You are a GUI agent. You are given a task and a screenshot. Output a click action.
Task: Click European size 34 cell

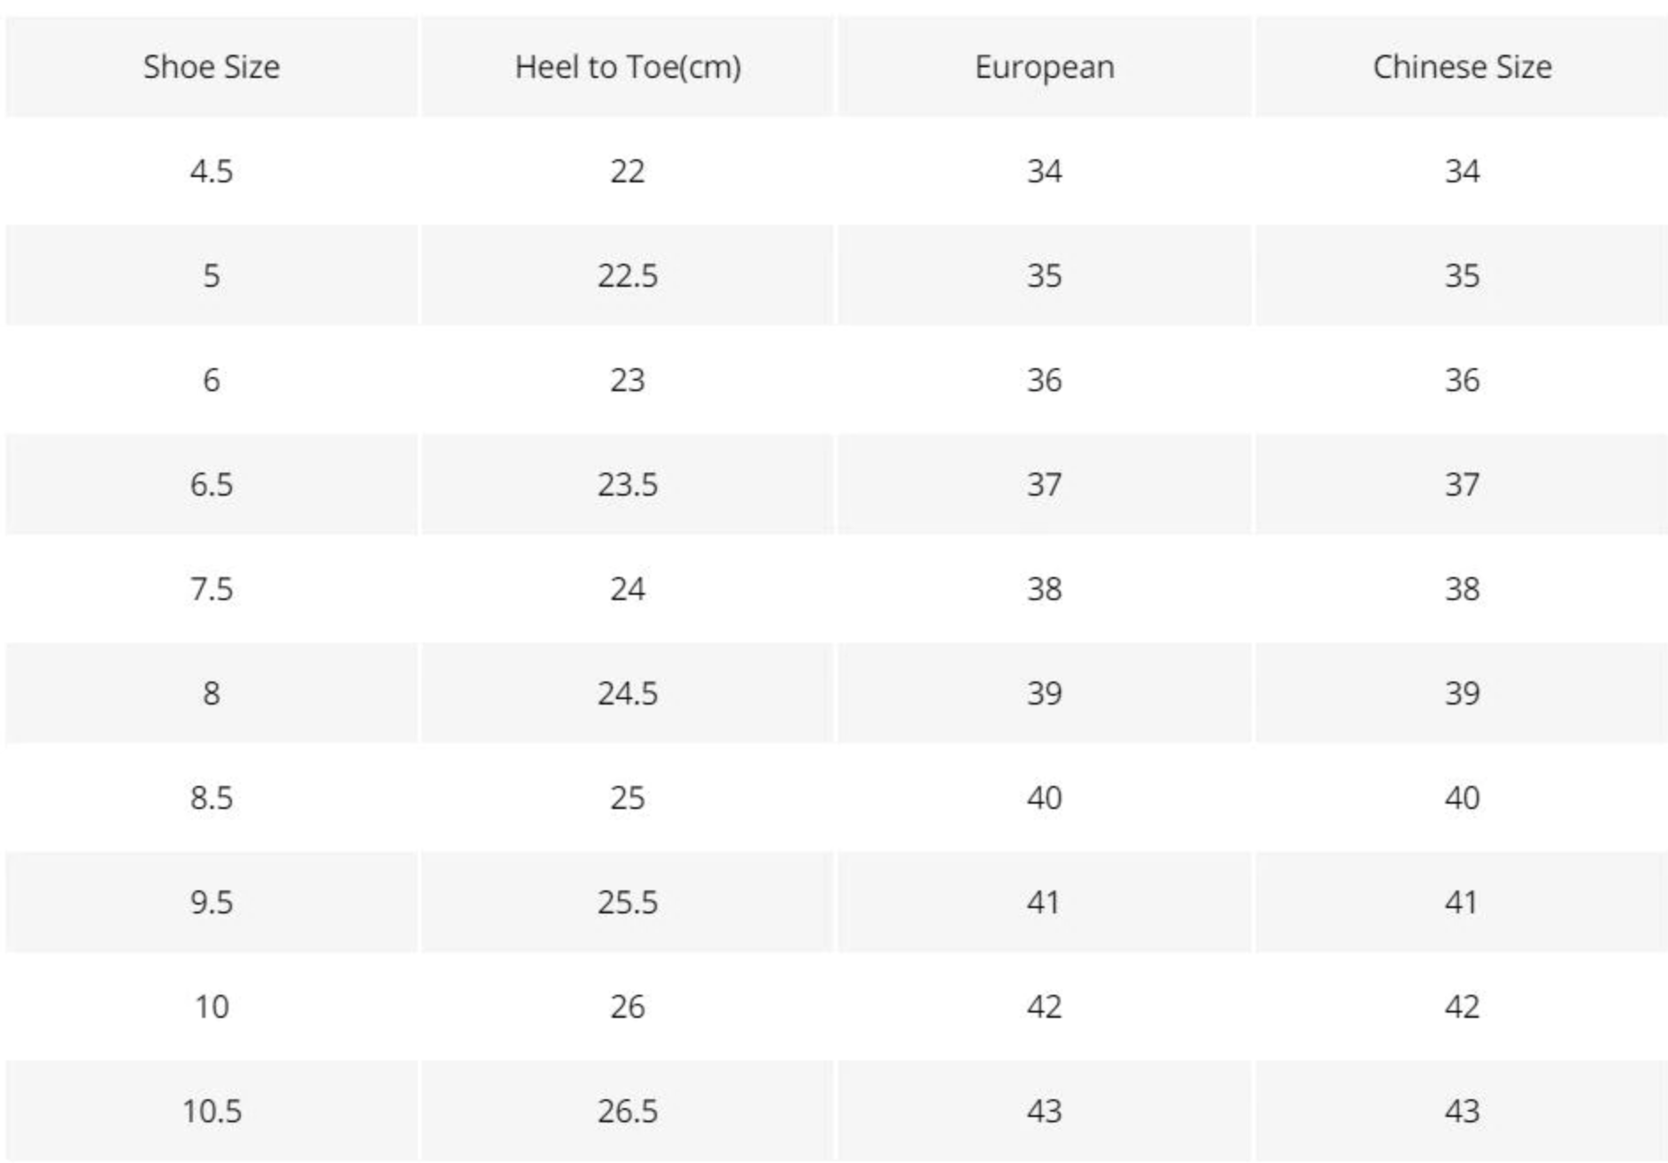1045,171
